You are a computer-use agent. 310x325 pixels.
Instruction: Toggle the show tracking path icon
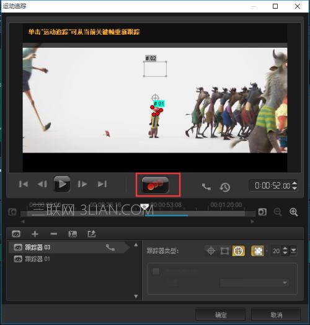(x=206, y=187)
